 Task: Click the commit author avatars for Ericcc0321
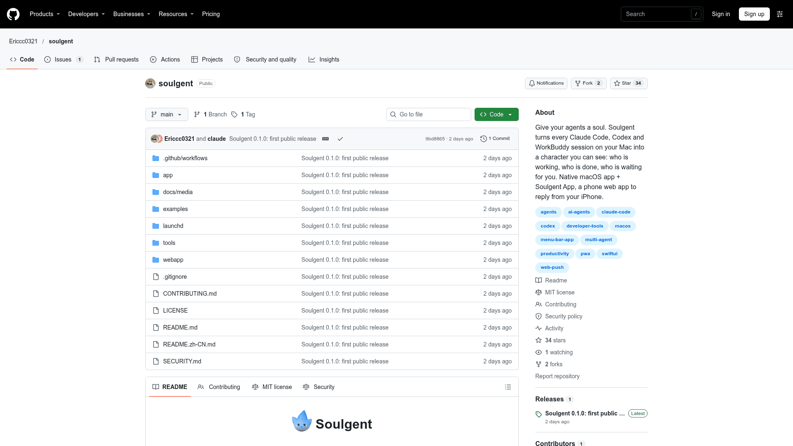[157, 139]
